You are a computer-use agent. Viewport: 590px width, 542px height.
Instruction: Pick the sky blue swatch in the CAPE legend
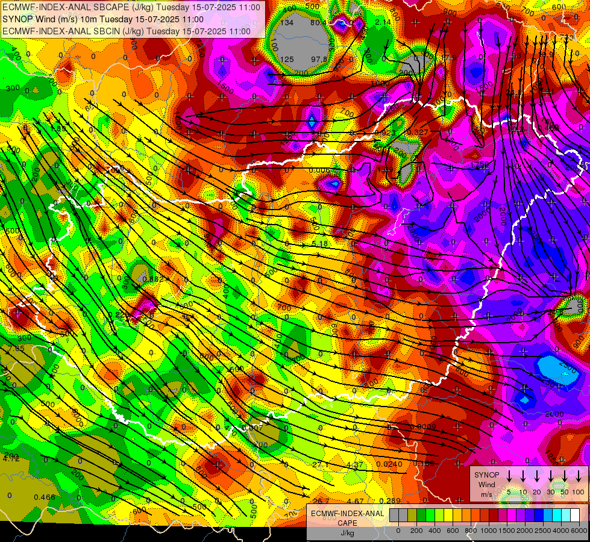click(x=548, y=515)
